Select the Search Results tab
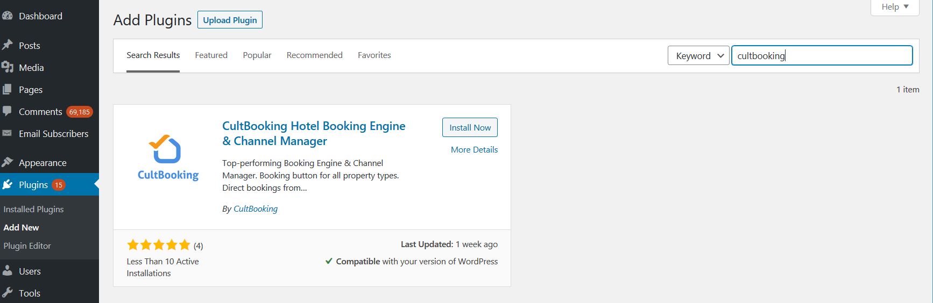 (x=153, y=55)
